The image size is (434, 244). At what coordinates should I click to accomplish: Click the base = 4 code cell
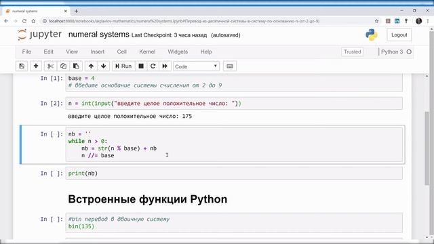[234, 83]
